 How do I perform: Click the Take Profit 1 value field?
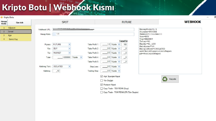(105, 44)
